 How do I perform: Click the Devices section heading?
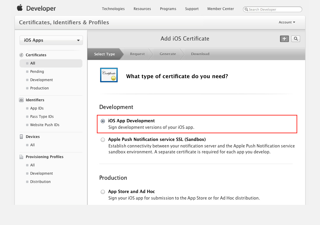point(33,137)
